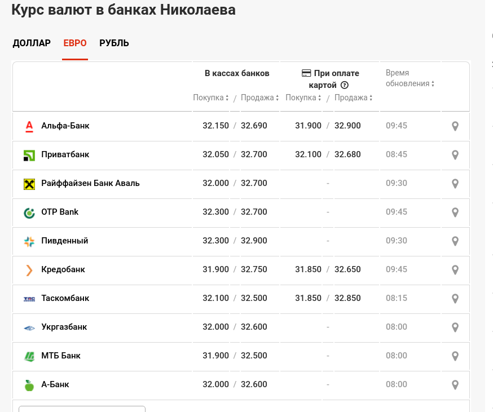Open the Приватбанк bank link

coord(65,154)
